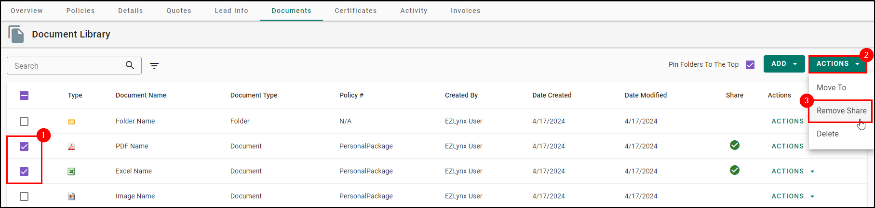
Task: Check the Image Name row checkbox
Action: [x=24, y=196]
